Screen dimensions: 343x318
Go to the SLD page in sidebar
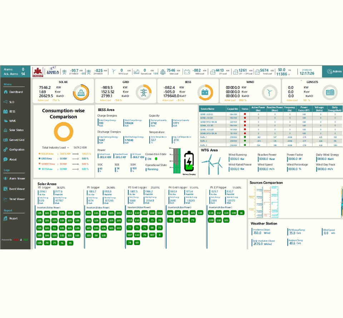pos(11,102)
